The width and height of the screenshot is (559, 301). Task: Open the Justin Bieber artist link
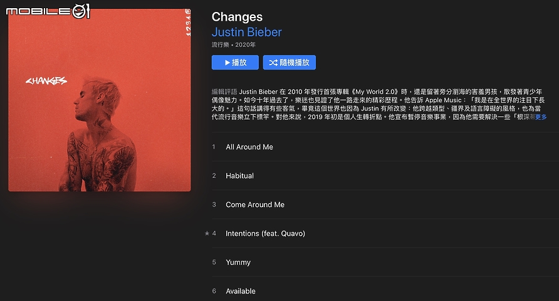246,32
